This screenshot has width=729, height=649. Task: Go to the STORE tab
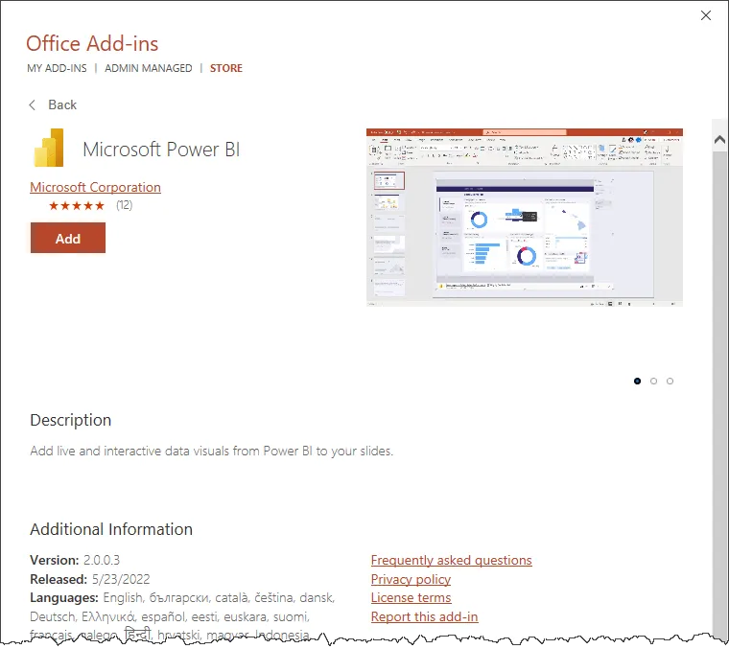coord(226,68)
